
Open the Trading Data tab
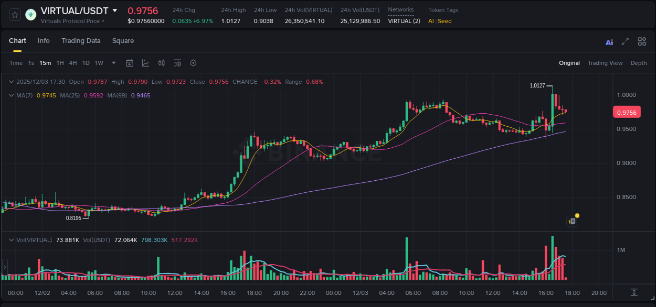tap(81, 40)
